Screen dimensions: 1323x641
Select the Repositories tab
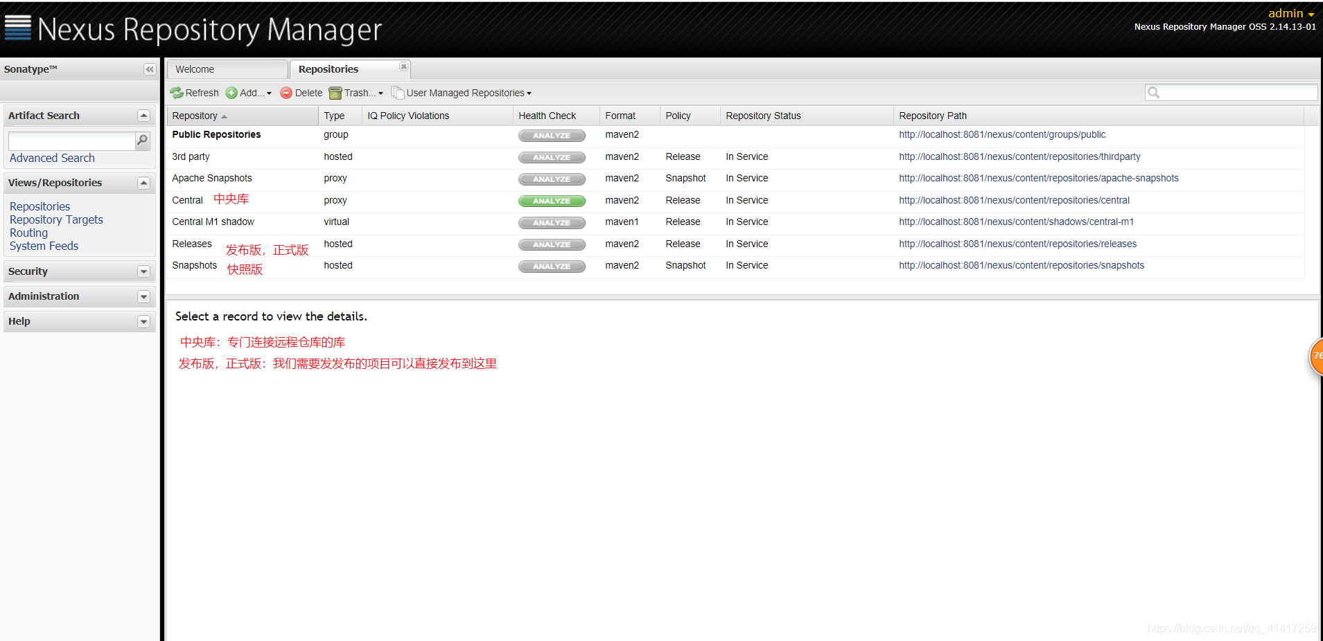click(x=350, y=69)
